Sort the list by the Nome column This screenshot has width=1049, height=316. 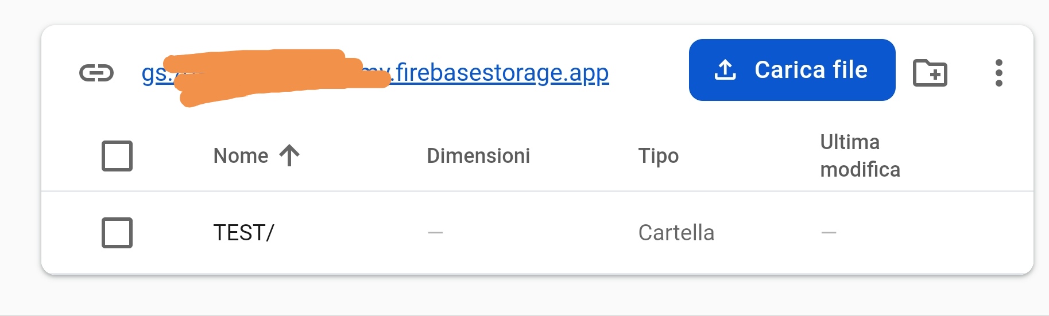pyautogui.click(x=241, y=155)
